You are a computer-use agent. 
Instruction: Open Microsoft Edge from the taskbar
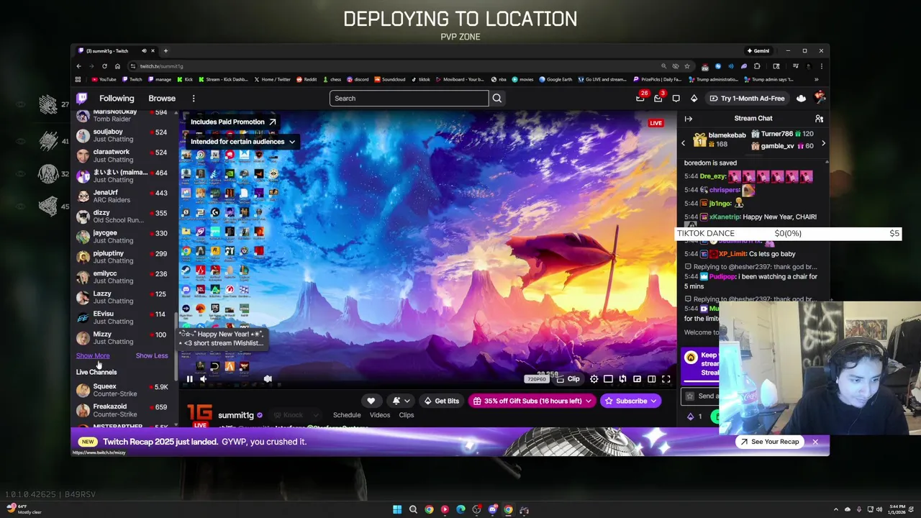(460, 510)
